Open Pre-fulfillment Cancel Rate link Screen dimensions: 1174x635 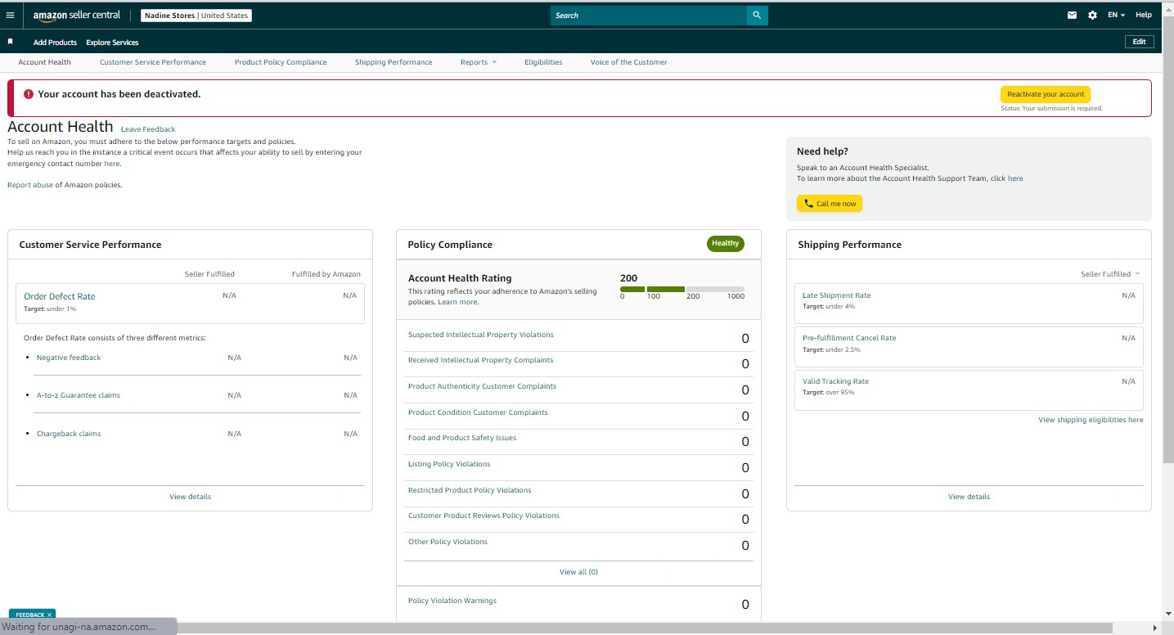849,338
